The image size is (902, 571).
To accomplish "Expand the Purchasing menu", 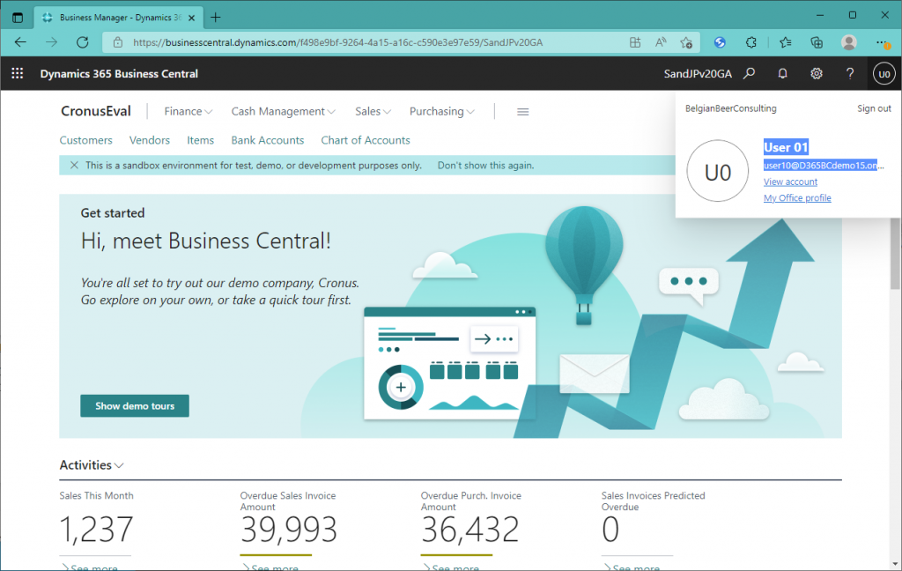I will pos(442,111).
